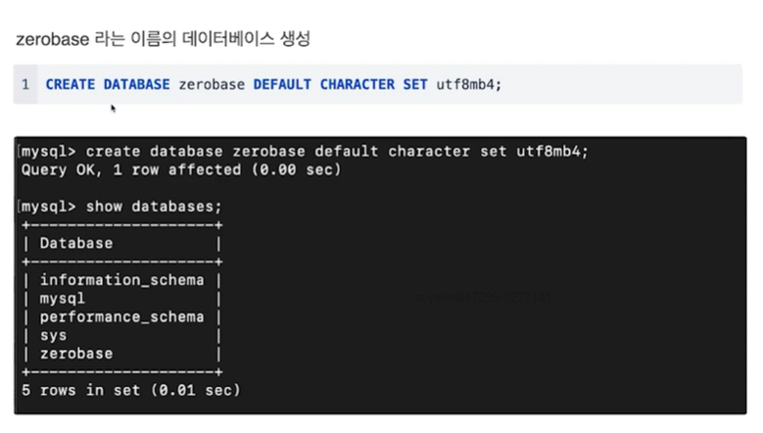Click the performance_schema row

122,317
